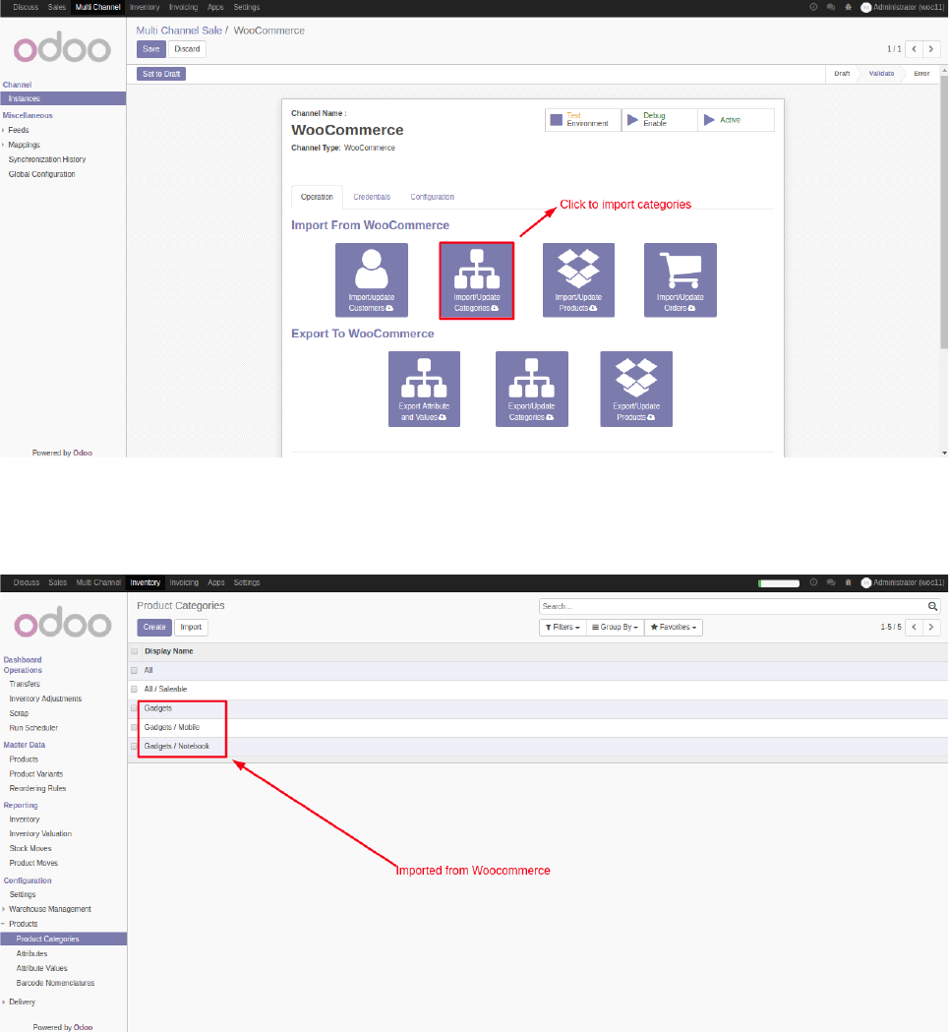Click Multi Channel Sale breadcrumb link

[179, 30]
